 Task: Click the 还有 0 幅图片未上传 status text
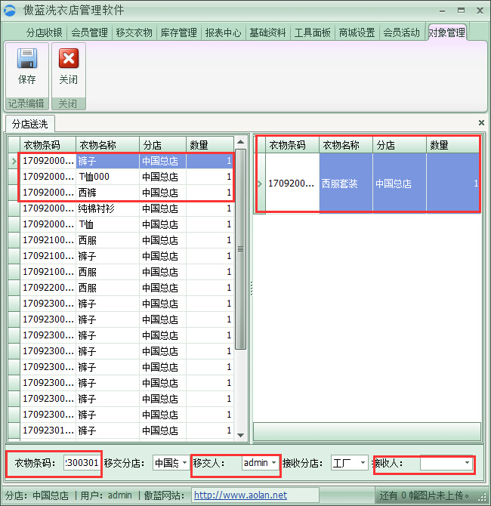(x=425, y=495)
